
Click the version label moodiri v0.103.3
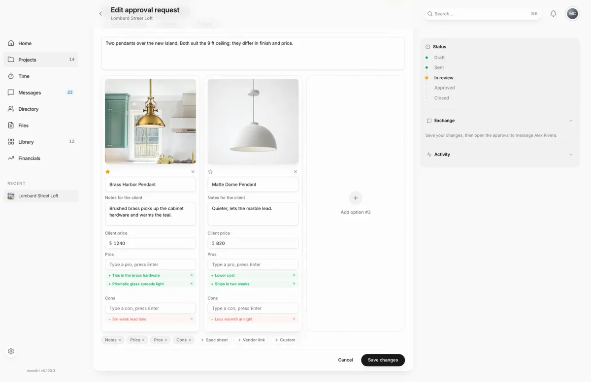pyautogui.click(x=41, y=370)
